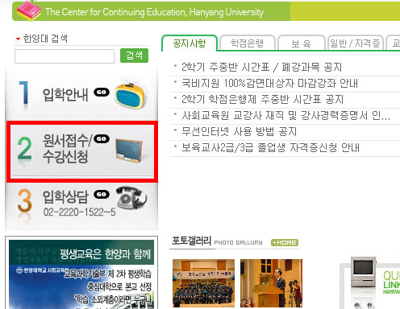This screenshot has height=309, width=400.
Task: Open the group graduation photo thumbnail
Action: pos(203,283)
